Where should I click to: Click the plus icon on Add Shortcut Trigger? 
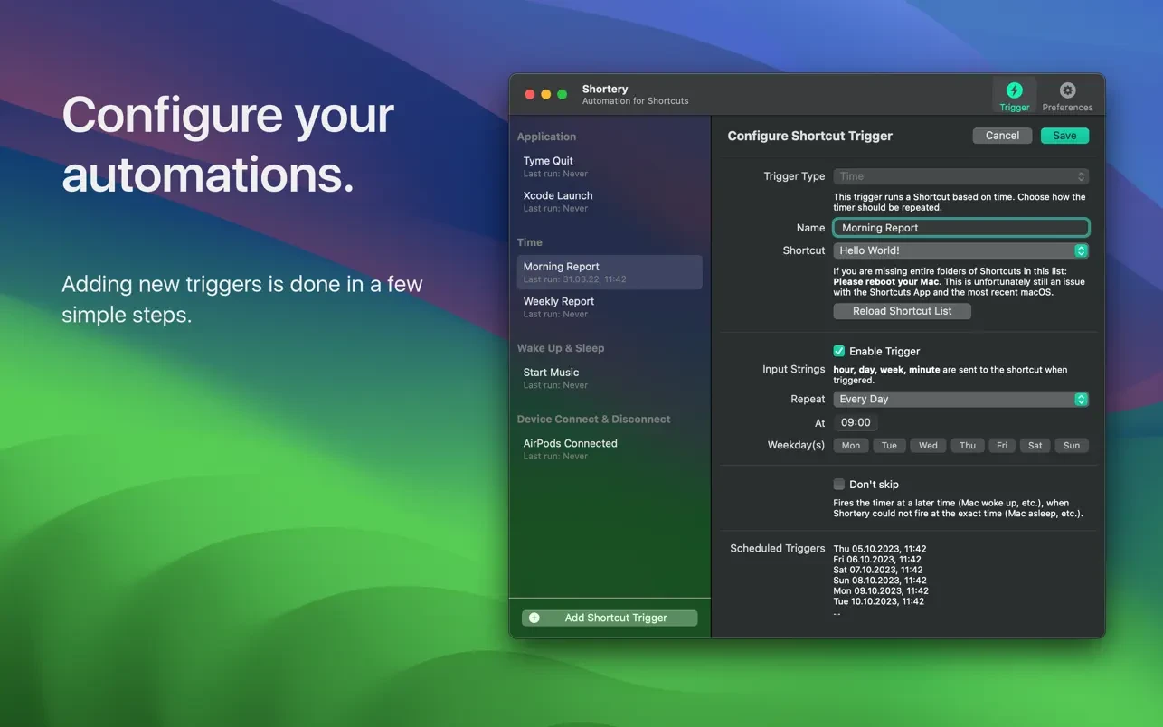[534, 618]
